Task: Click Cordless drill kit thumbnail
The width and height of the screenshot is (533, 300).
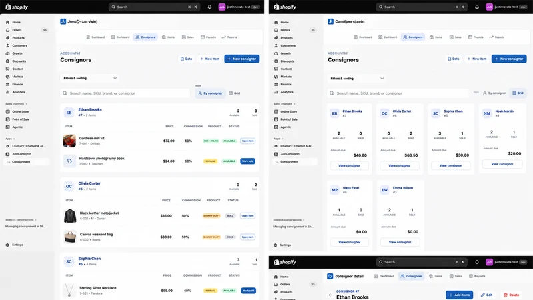Action: coord(69,141)
